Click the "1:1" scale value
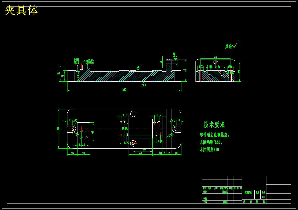 (263, 197)
